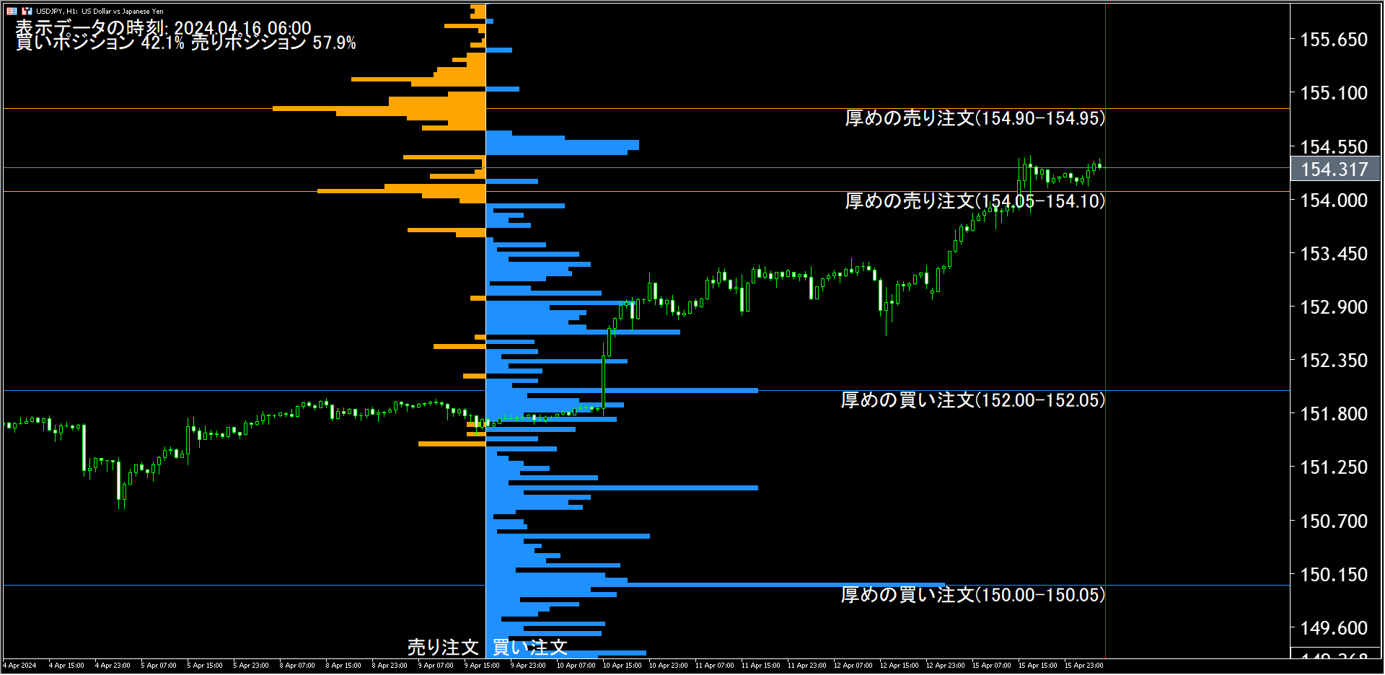Select the '厚めの買い注文(150.00-150.05)' label
Image resolution: width=1385 pixels, height=675 pixels.
click(972, 595)
